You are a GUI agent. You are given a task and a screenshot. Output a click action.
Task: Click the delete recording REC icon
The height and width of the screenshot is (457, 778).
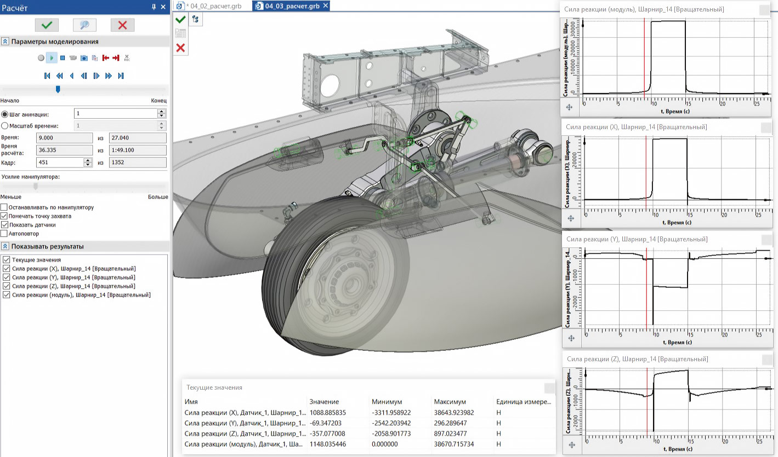(127, 57)
